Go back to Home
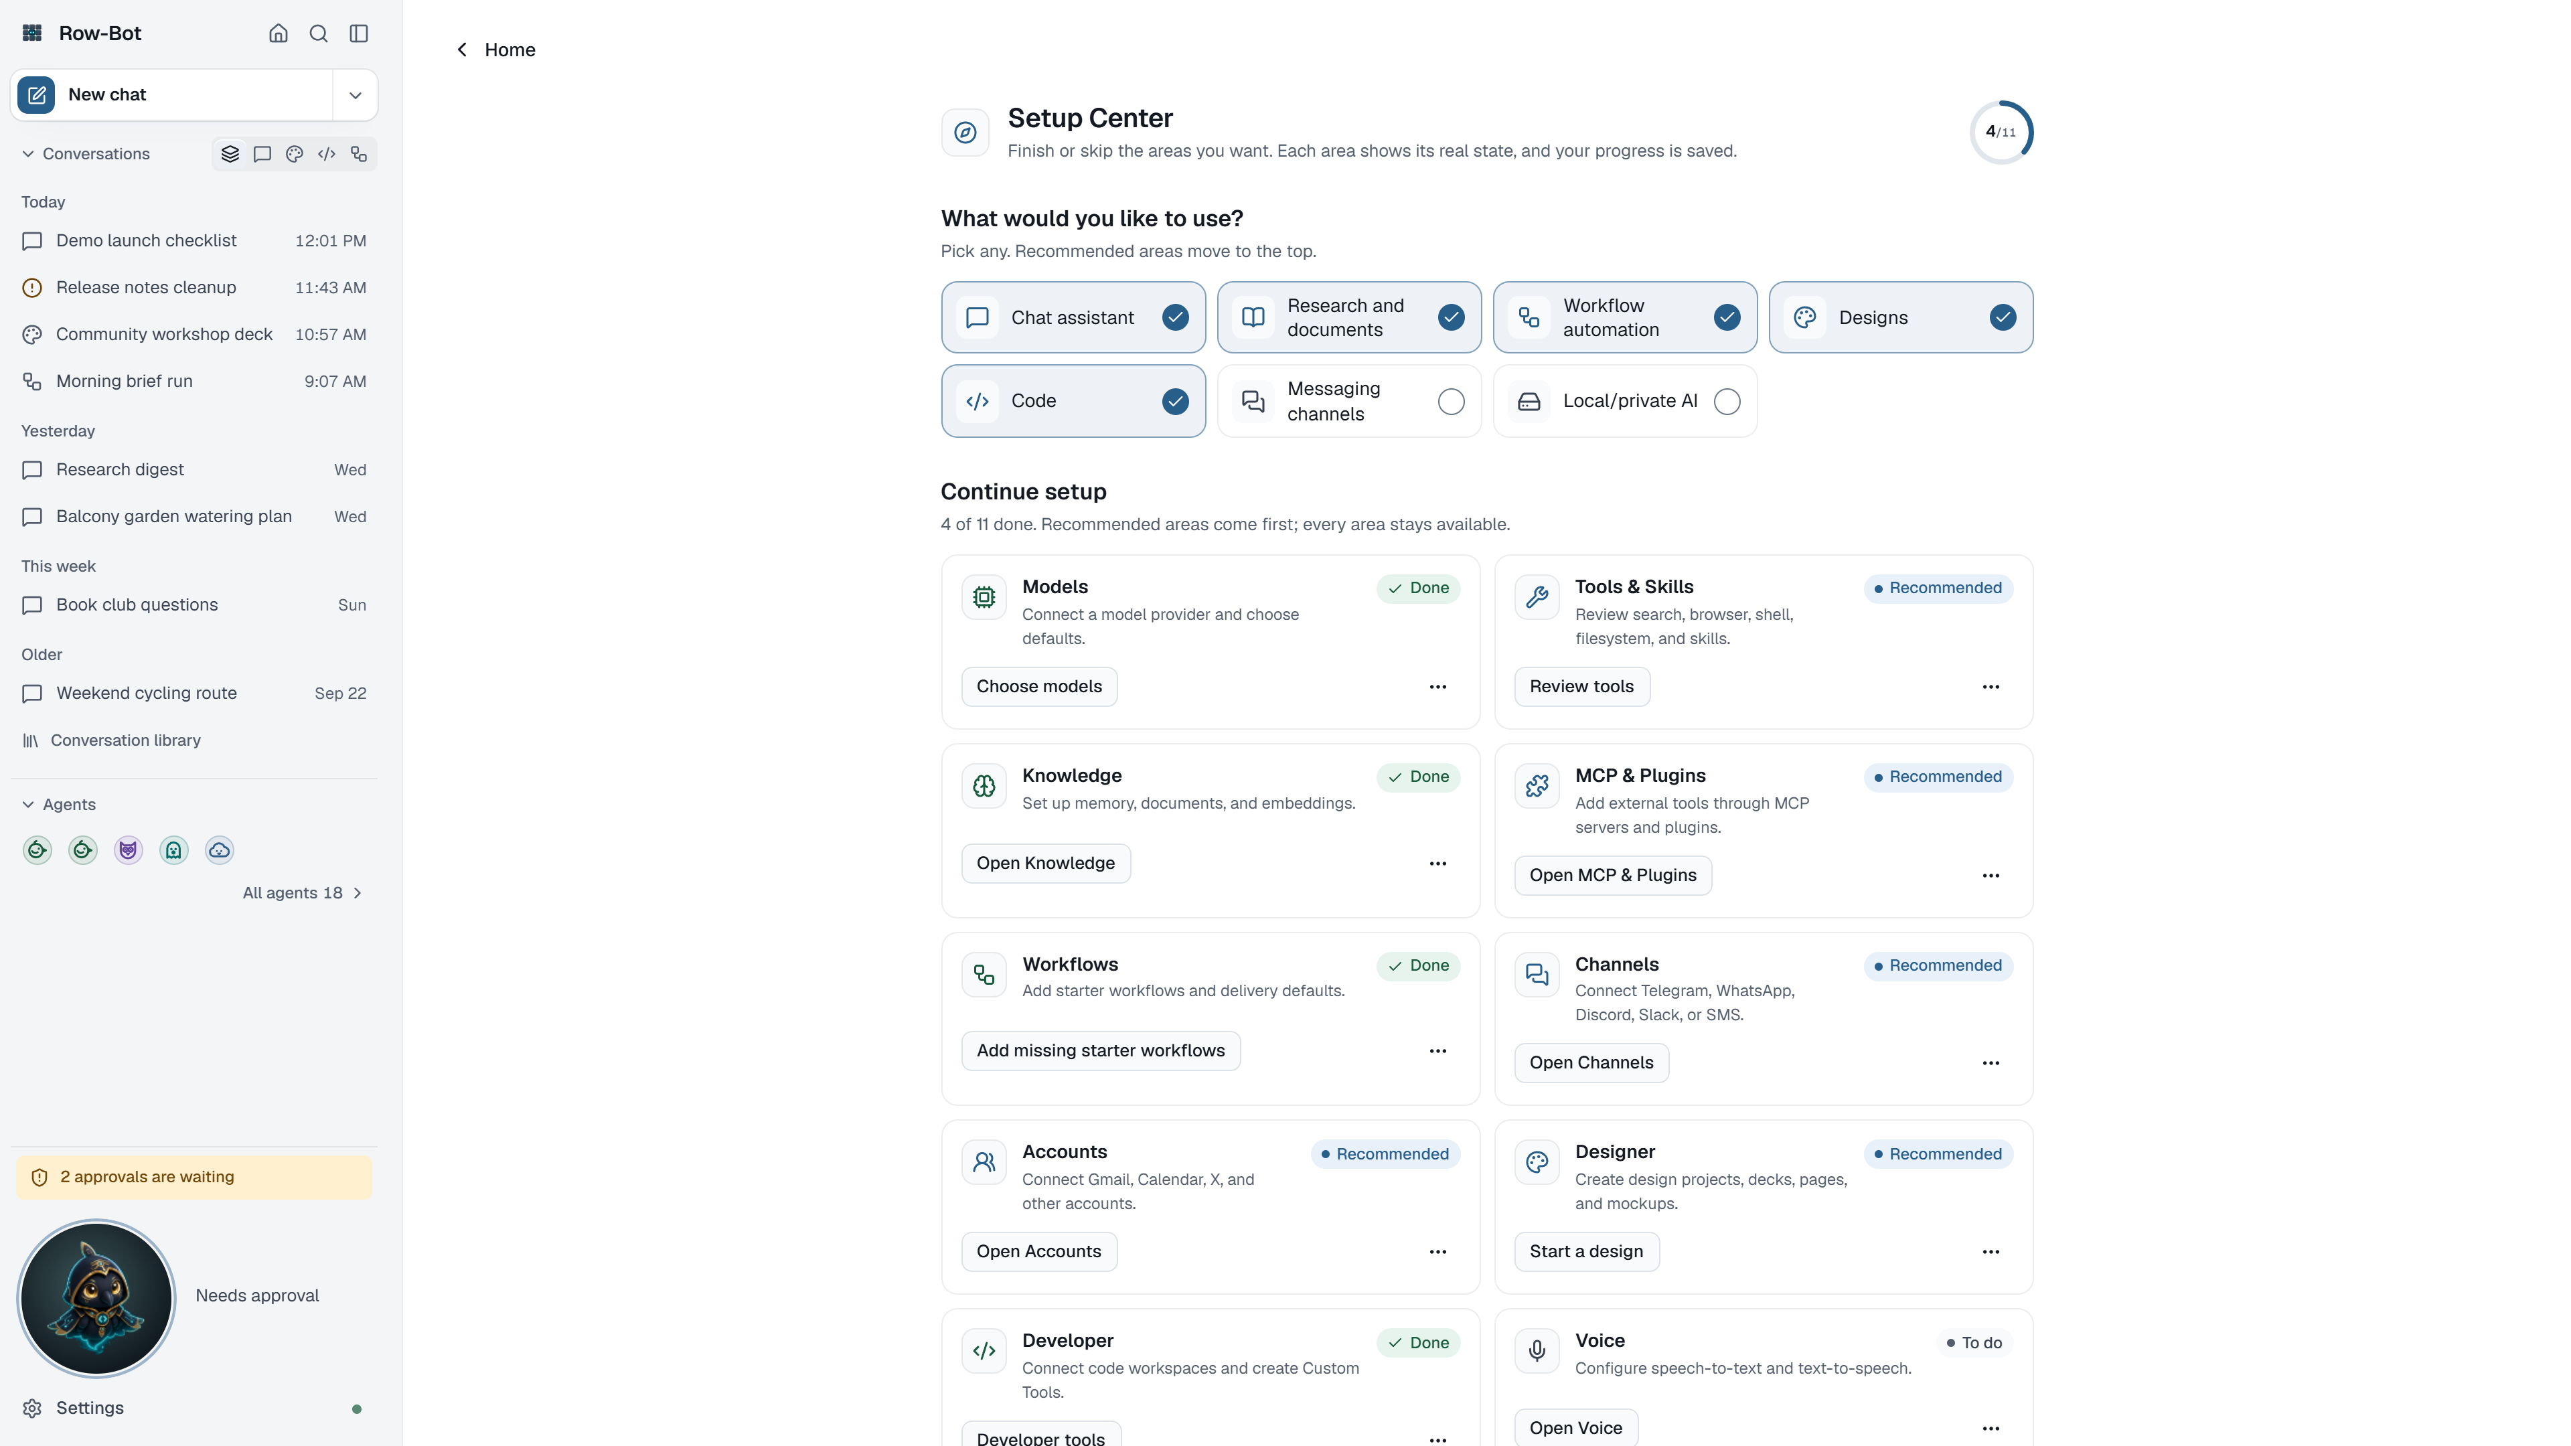Image resolution: width=2571 pixels, height=1446 pixels. click(x=495, y=50)
